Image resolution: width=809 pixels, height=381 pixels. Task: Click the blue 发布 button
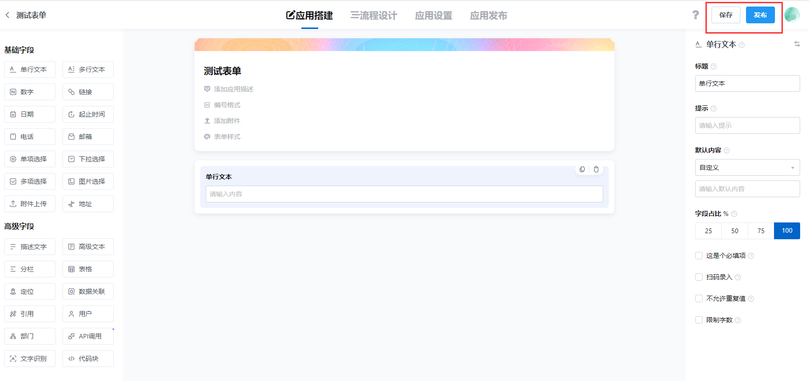pyautogui.click(x=760, y=15)
